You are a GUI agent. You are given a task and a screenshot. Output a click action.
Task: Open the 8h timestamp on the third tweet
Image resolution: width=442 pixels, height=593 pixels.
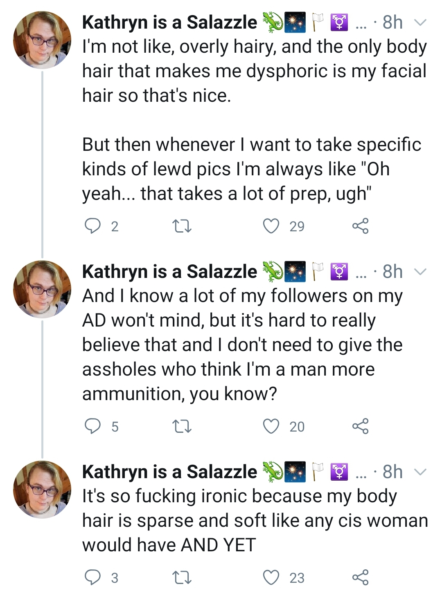coord(392,472)
